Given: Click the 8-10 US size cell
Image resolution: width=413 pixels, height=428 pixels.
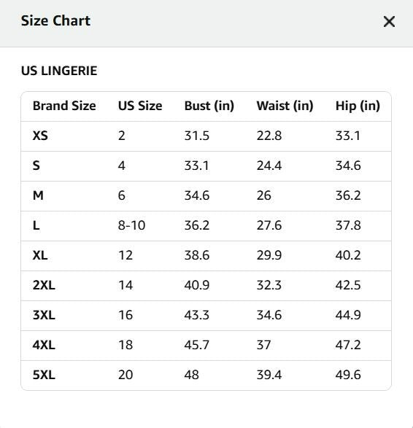Looking at the screenshot, I should (131, 225).
